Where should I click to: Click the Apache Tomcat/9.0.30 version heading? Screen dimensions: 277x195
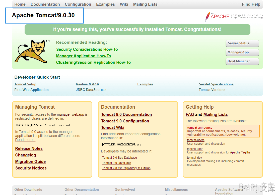tap(43, 15)
